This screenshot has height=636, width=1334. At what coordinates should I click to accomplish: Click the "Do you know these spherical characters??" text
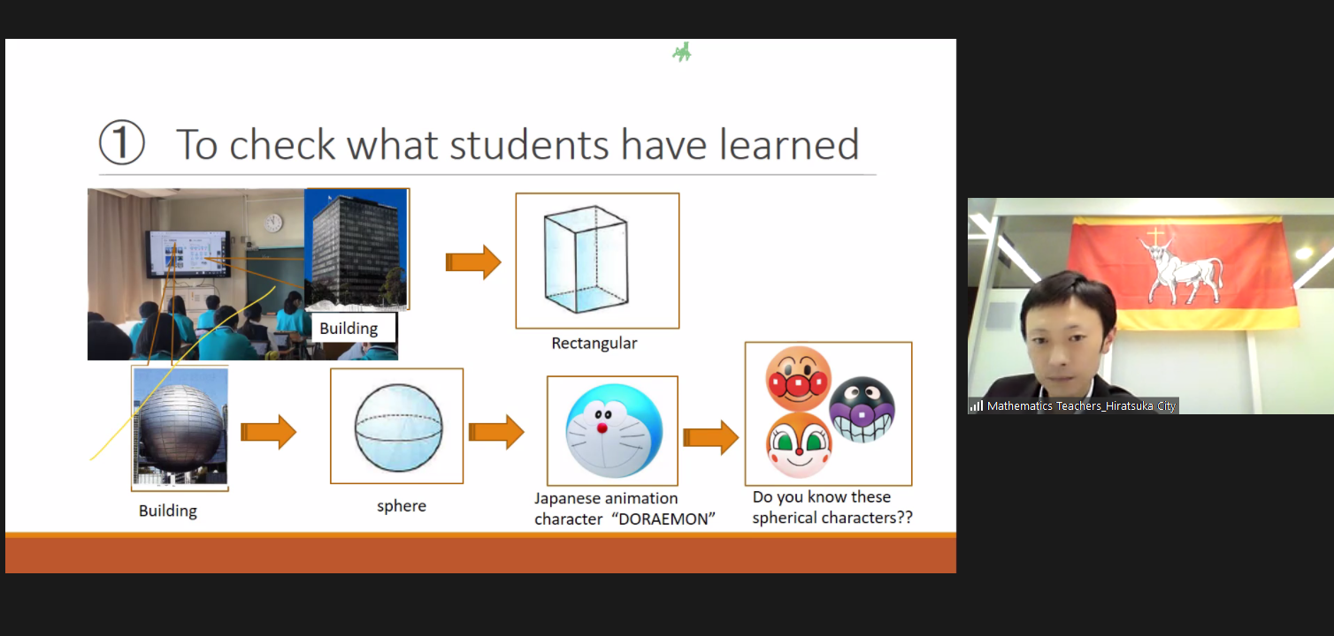click(x=832, y=508)
